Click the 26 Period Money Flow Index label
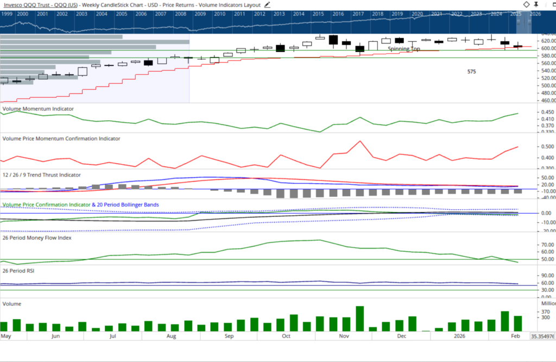This screenshot has height=362, width=556. point(37,238)
